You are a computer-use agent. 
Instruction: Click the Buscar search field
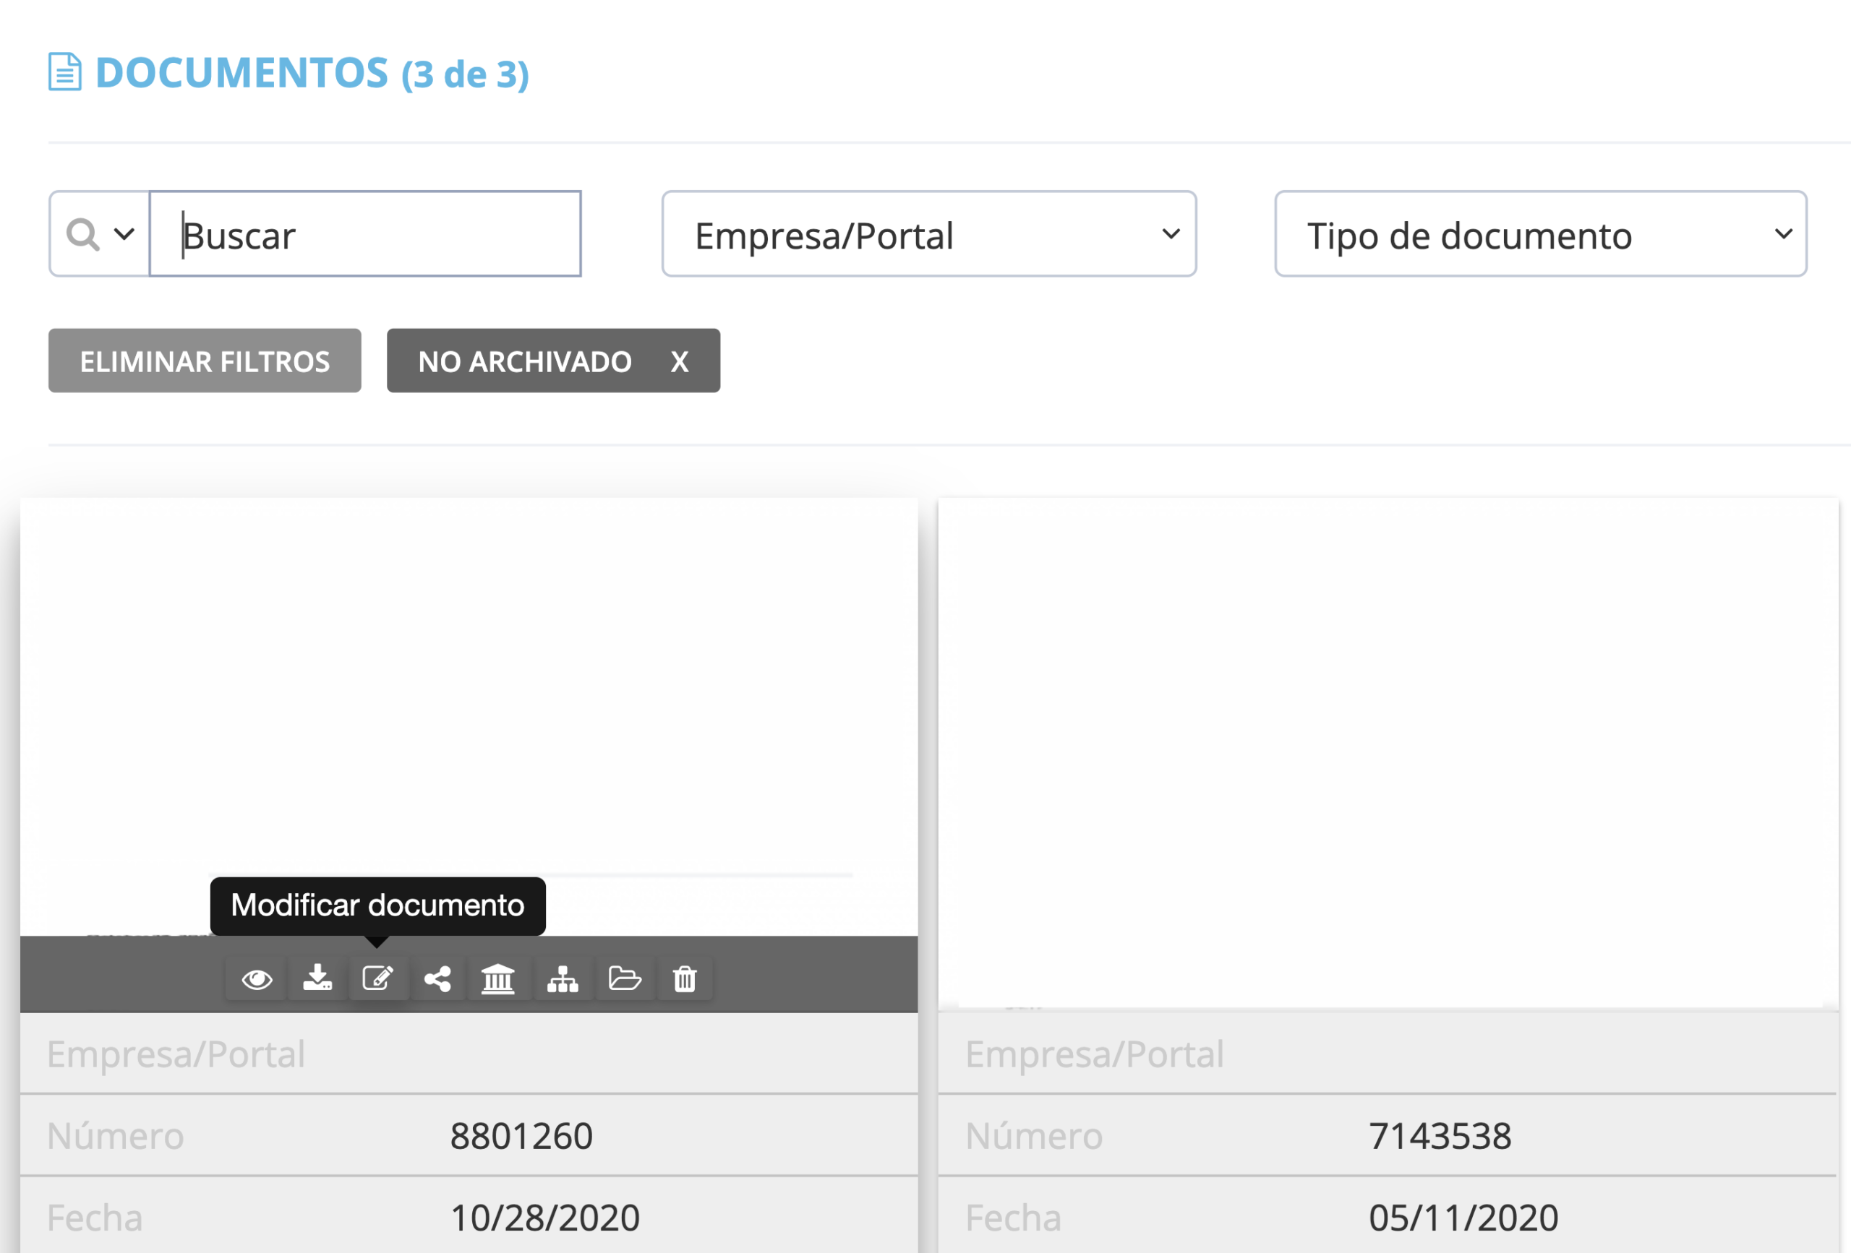[x=366, y=234]
